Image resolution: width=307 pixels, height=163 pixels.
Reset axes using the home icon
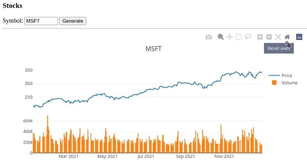point(287,37)
